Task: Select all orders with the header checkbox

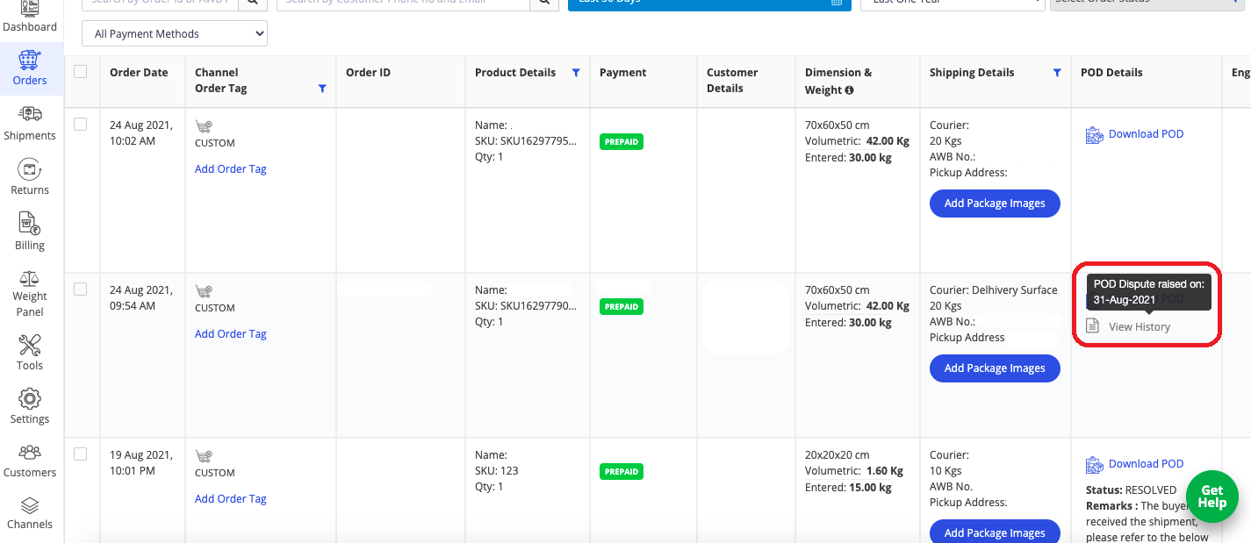Action: pos(81,72)
